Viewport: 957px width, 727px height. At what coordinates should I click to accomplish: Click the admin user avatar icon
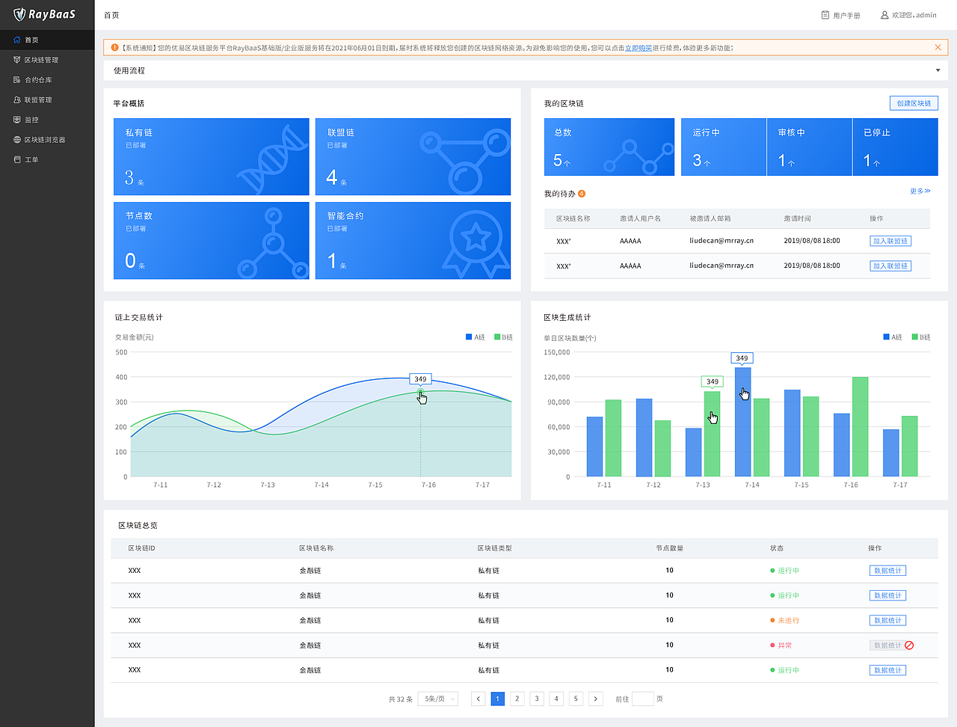tap(884, 15)
